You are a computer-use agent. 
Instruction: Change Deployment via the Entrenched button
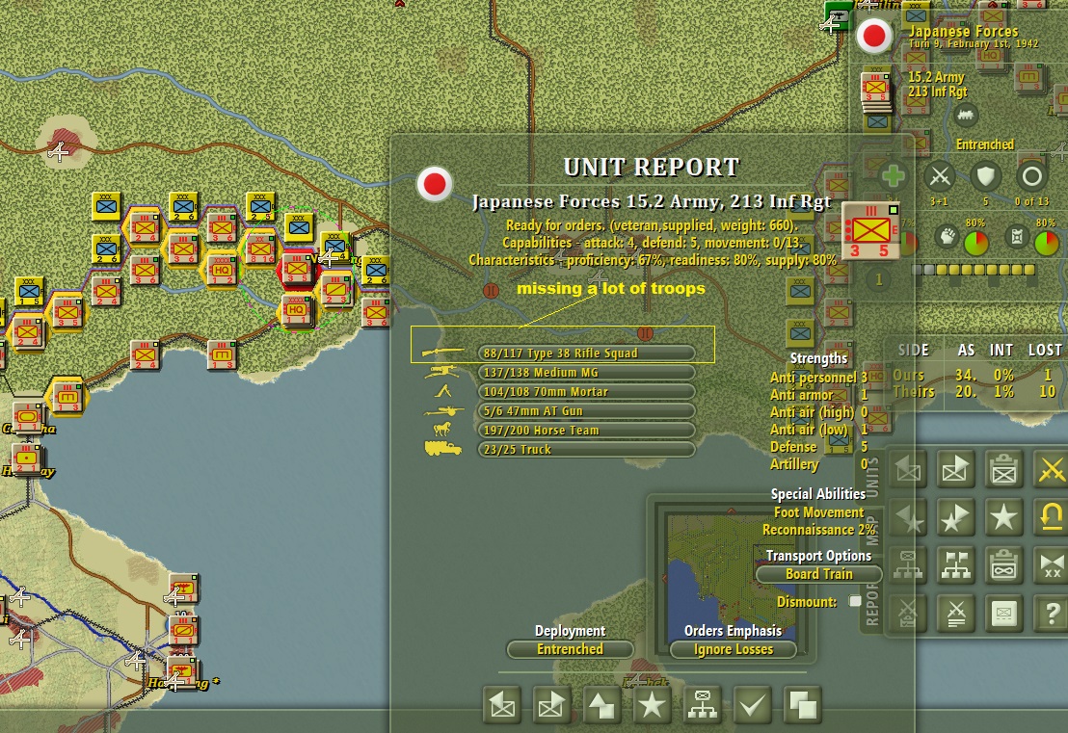pyautogui.click(x=570, y=649)
